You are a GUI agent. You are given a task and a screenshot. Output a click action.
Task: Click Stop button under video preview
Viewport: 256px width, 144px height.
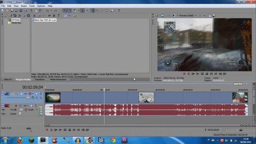[207, 74]
